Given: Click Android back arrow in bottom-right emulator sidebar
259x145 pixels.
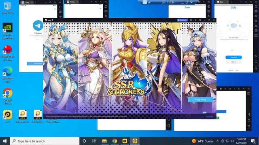Looking at the screenshot, I should pyautogui.click(x=249, y=114).
